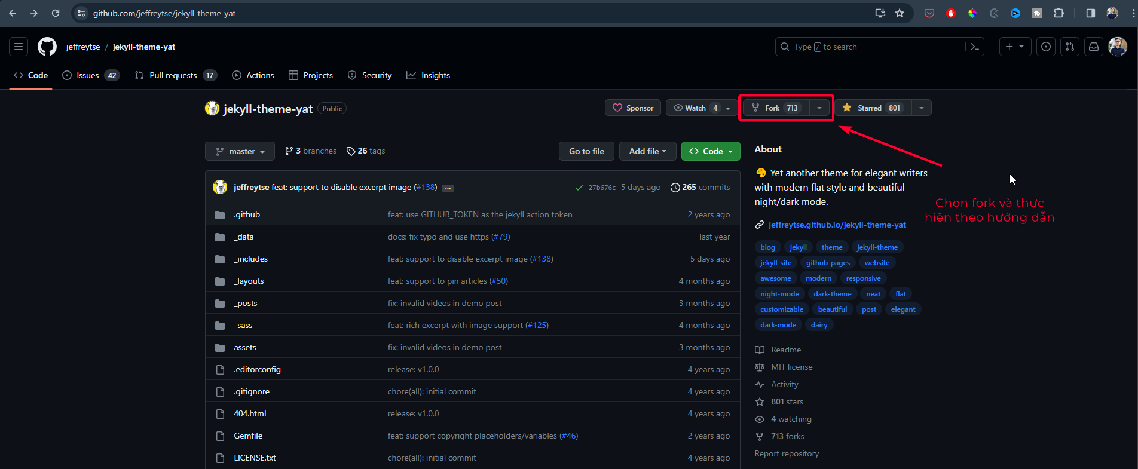View the 3 branches link
Viewport: 1138px width, 469px height.
point(311,151)
